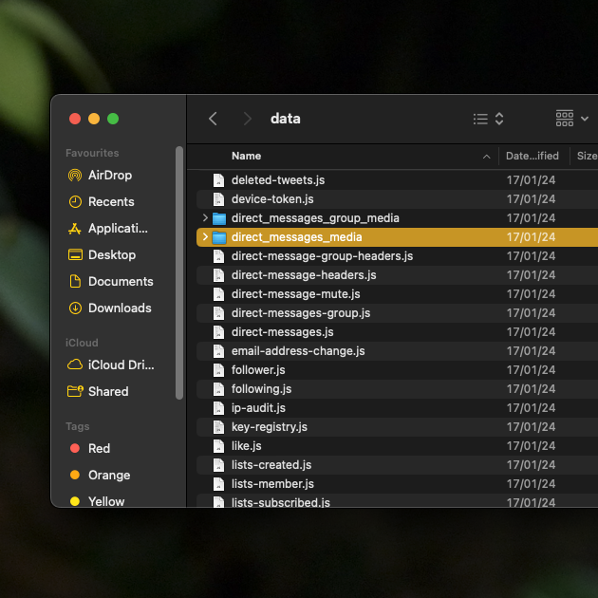Click the Downloads sidebar icon

pos(75,308)
